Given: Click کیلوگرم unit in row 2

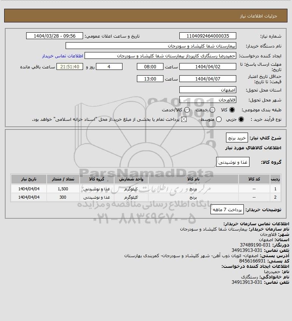Looking at the screenshot, I should (131, 198).
